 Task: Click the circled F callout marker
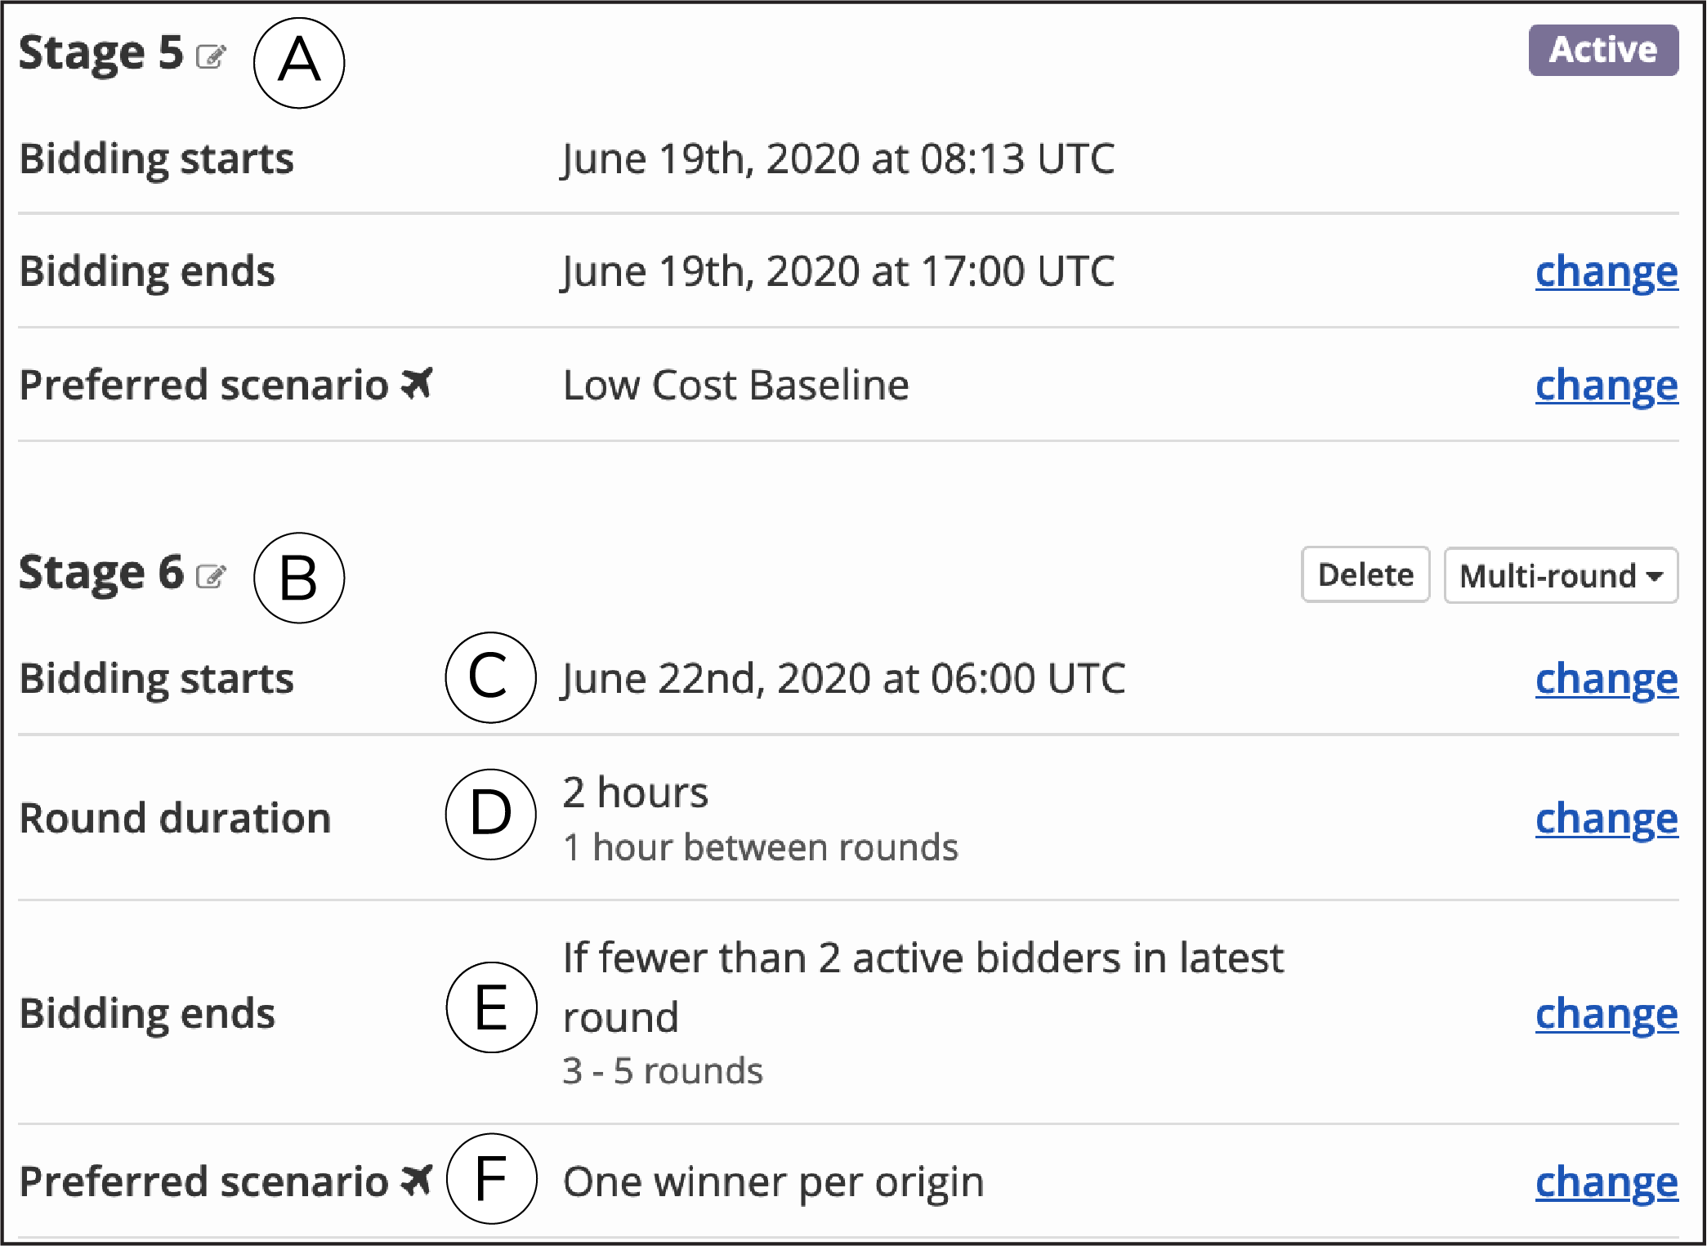[491, 1179]
